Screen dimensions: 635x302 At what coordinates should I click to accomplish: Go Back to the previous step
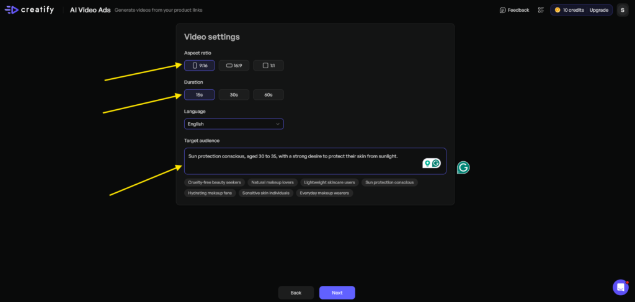(x=296, y=293)
